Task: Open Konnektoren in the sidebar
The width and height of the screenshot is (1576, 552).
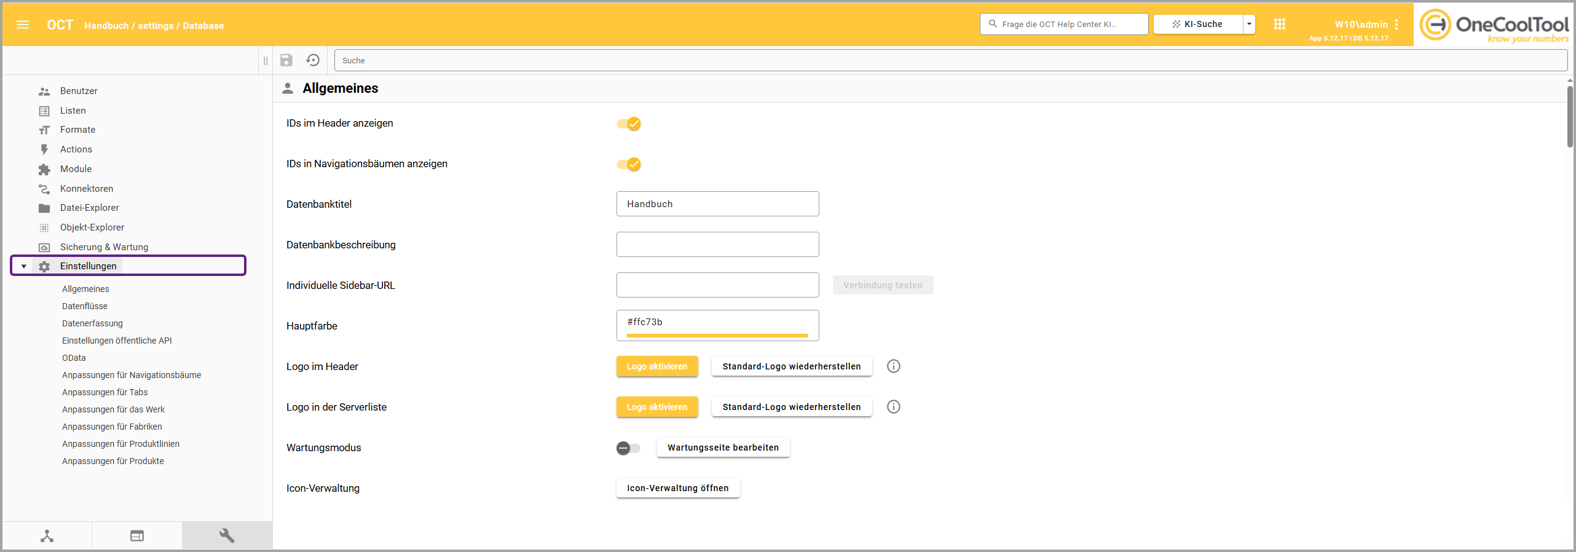Action: click(87, 189)
